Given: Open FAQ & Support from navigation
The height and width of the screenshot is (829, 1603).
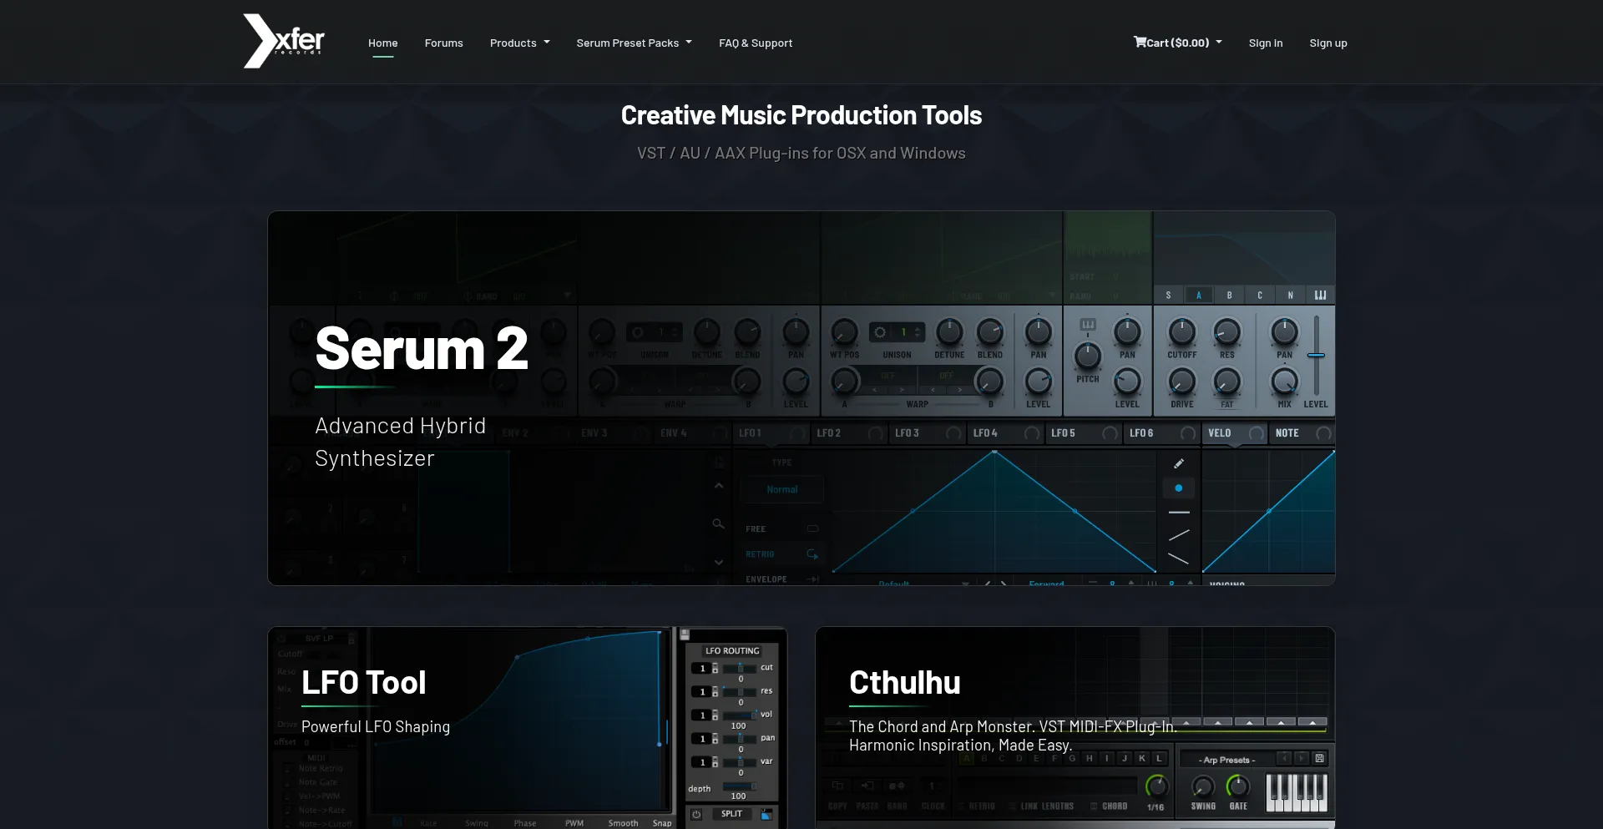Looking at the screenshot, I should click(755, 43).
